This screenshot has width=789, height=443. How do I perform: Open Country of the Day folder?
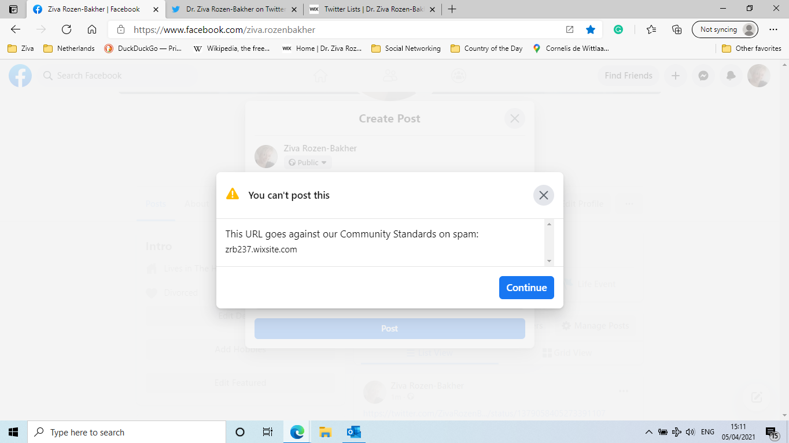point(486,49)
